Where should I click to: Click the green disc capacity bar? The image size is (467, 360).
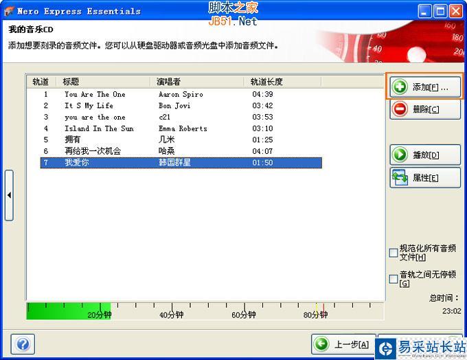point(69,311)
